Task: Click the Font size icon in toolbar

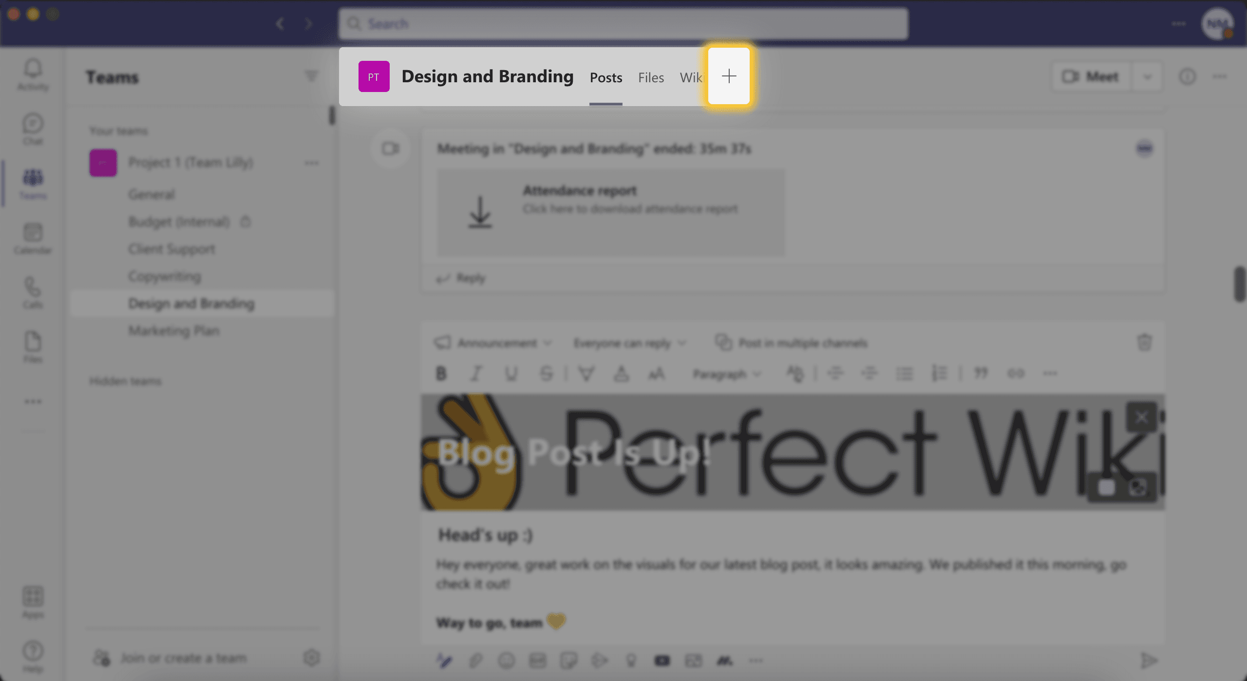Action: [x=656, y=373]
